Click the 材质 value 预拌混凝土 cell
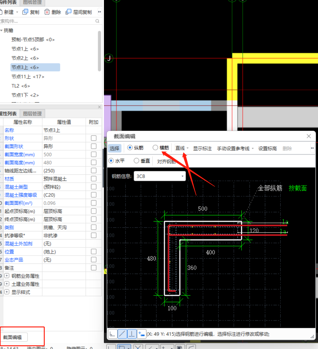 pos(64,179)
